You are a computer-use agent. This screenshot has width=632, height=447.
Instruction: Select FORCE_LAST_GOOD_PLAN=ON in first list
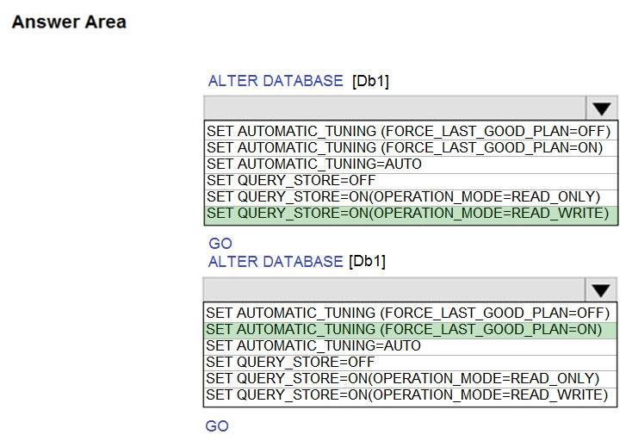411,148
